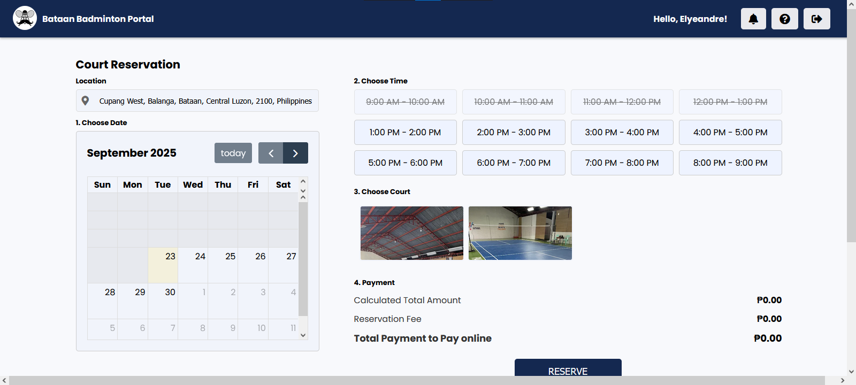Screen dimensions: 856x385
Task: Pick September 29 on the calendar
Action: (x=133, y=301)
